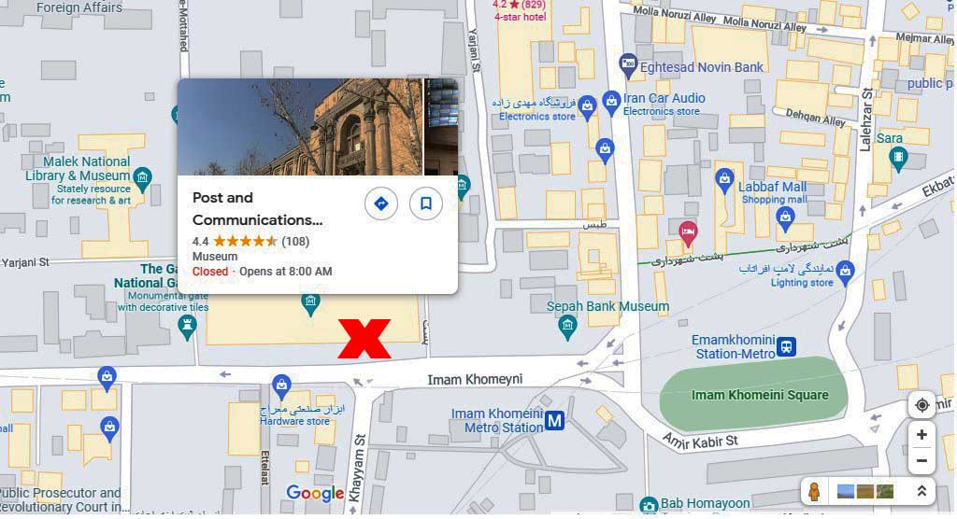Viewport: 957px width, 519px height.
Task: Show your location with the target icon
Action: [921, 405]
